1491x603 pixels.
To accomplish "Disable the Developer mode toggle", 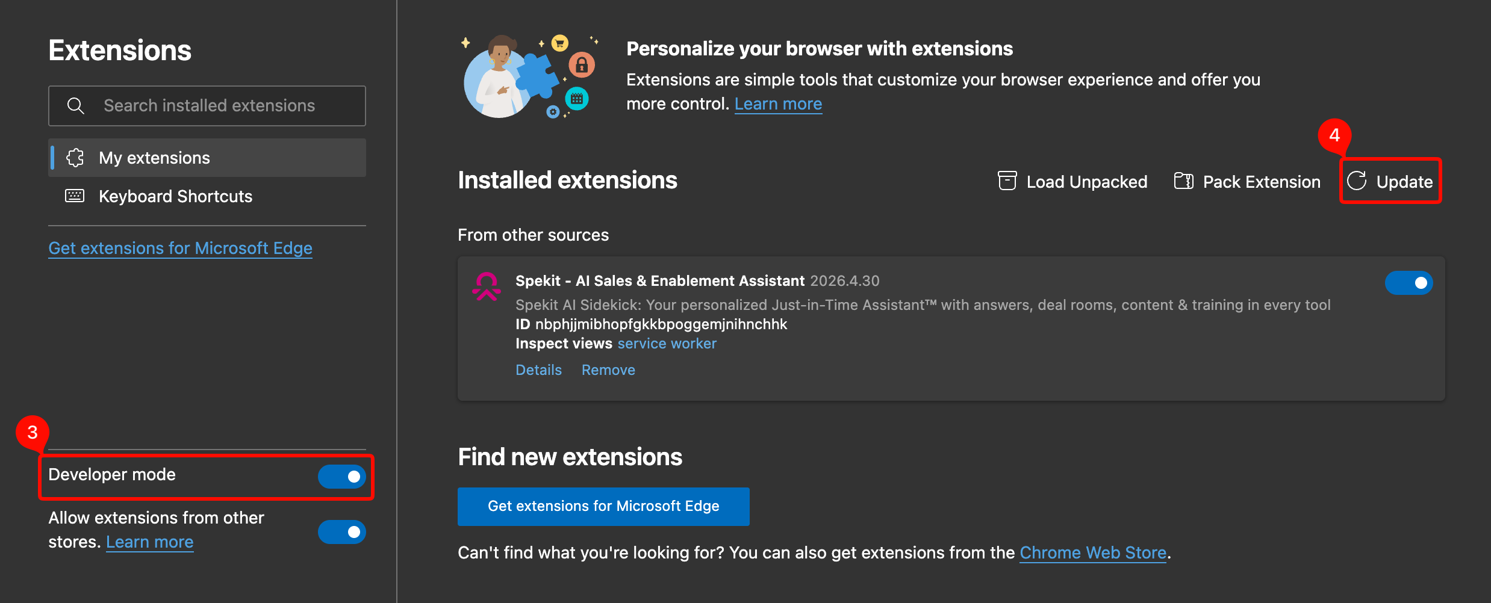I will pos(341,477).
